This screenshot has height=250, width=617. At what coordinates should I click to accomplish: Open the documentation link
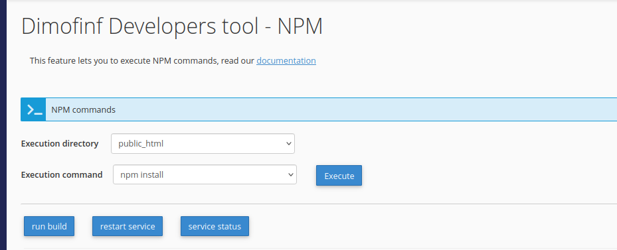(286, 61)
